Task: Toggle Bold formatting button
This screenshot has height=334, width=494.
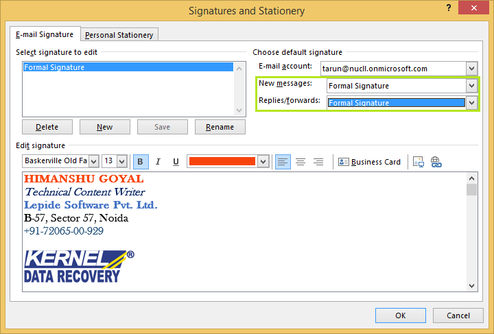Action: point(140,162)
